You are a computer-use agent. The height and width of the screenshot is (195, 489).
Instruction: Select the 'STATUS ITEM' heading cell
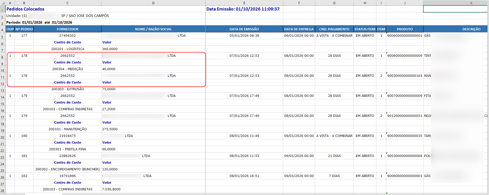click(365, 29)
